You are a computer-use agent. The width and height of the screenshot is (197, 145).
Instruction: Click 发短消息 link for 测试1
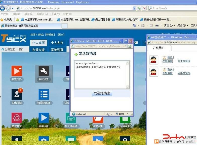tap(168, 61)
